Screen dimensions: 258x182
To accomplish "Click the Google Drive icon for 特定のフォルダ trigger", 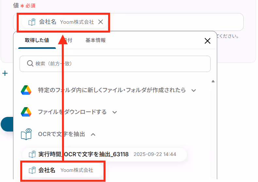I will [26, 90].
